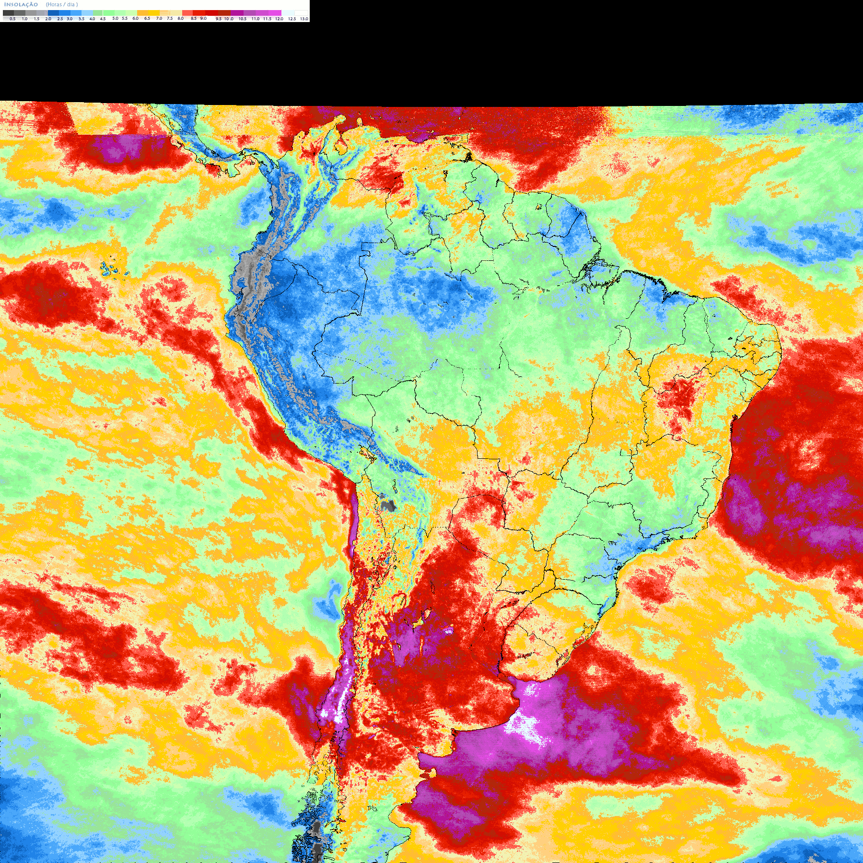The height and width of the screenshot is (863, 863).
Task: Click the '8.0' legend value
Action: pos(181,18)
